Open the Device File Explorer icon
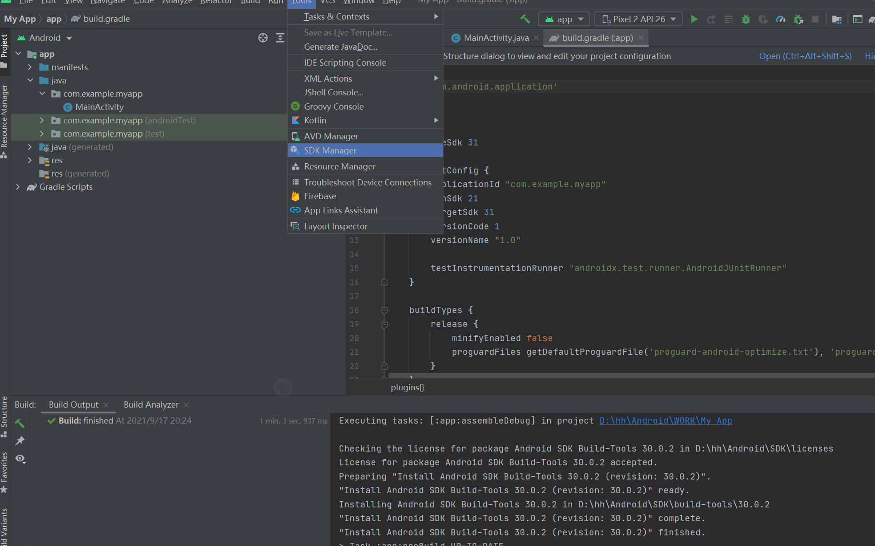875x546 pixels. 836,19
